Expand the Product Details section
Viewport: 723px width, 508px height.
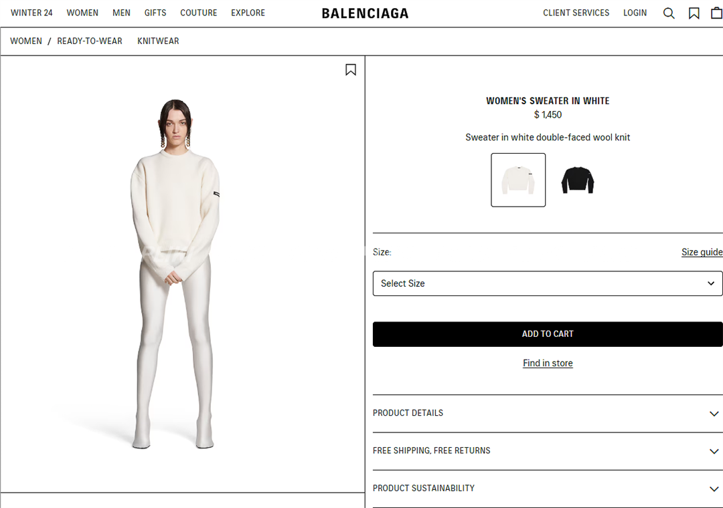click(x=548, y=413)
